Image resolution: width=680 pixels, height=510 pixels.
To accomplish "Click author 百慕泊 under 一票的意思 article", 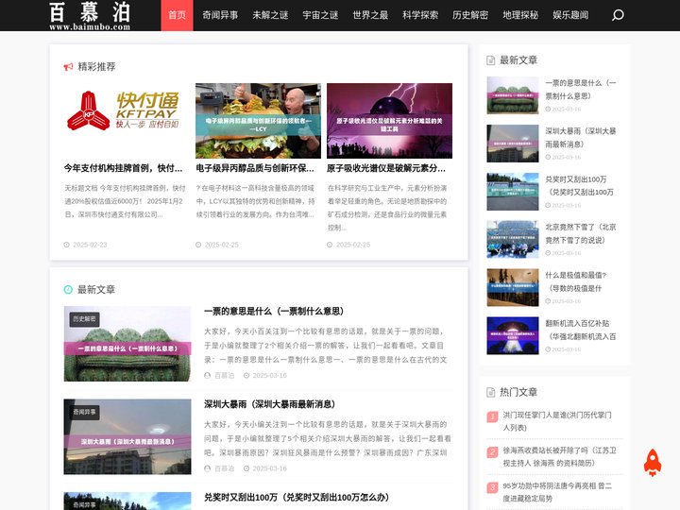I will pos(224,376).
